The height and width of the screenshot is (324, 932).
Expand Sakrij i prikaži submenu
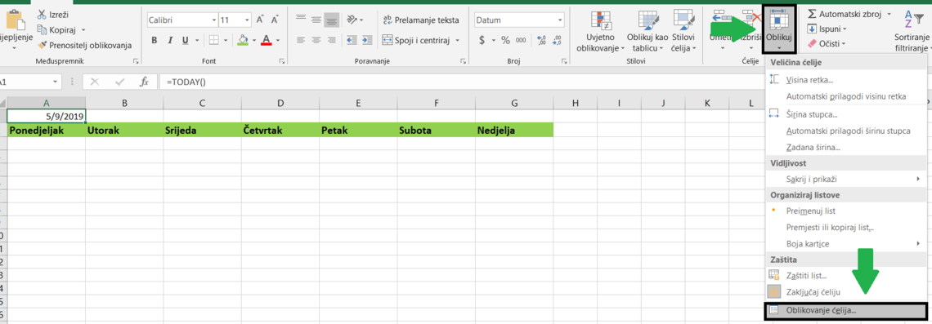click(846, 179)
